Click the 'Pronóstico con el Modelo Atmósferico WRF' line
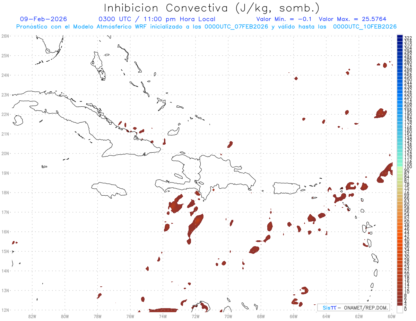 click(206, 27)
